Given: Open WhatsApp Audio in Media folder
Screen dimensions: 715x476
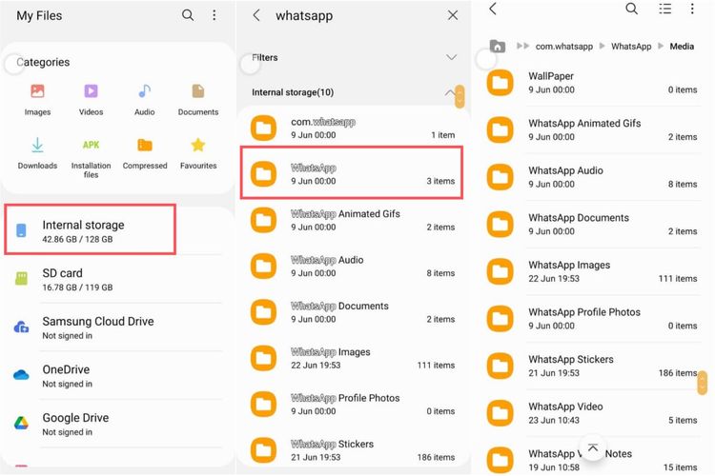Looking at the screenshot, I should pyautogui.click(x=592, y=177).
